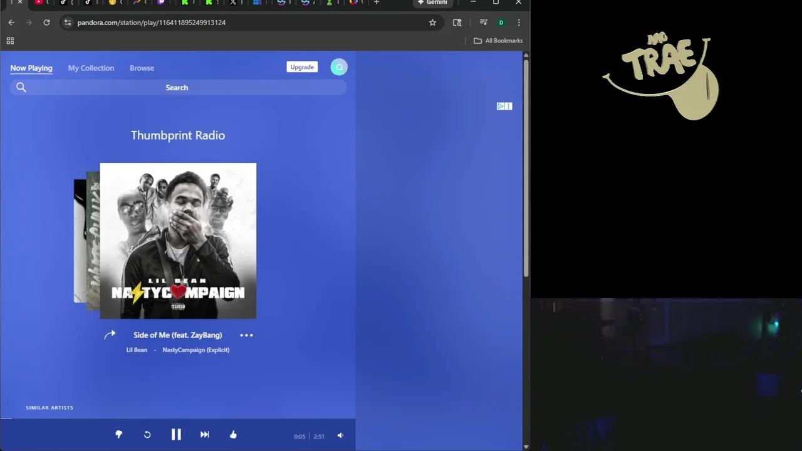Open the Chrome three-dot menu

[x=519, y=23]
